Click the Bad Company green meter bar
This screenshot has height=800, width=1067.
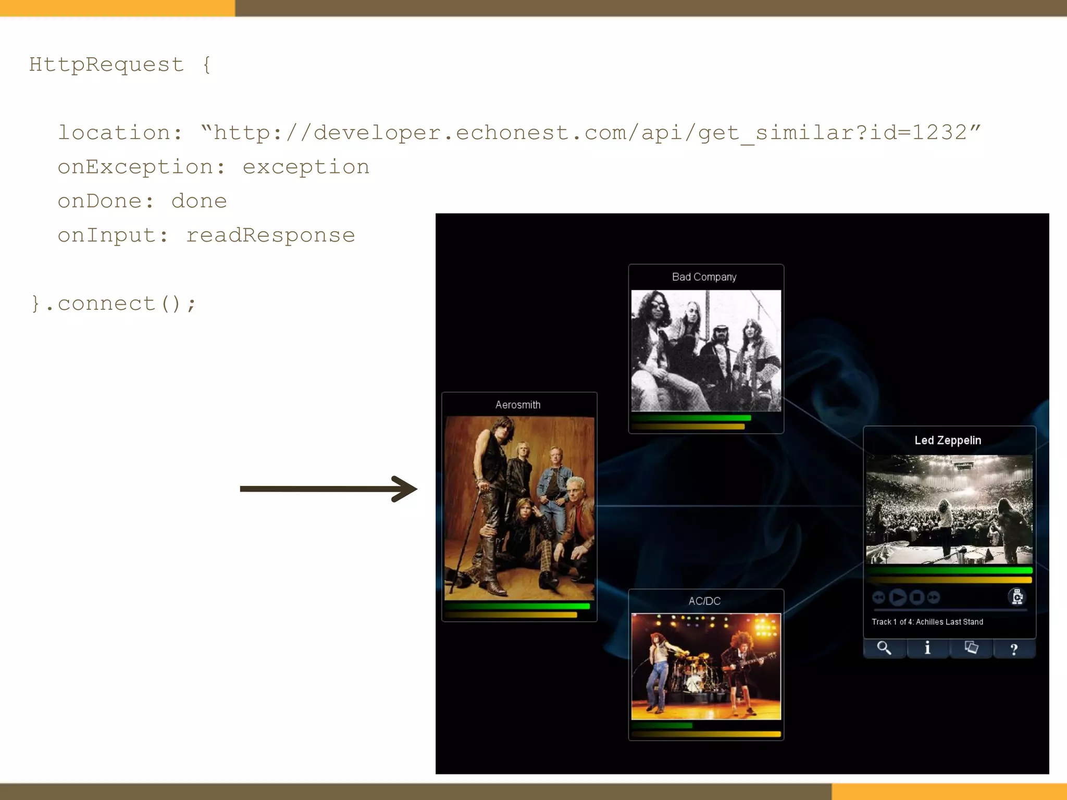[691, 418]
